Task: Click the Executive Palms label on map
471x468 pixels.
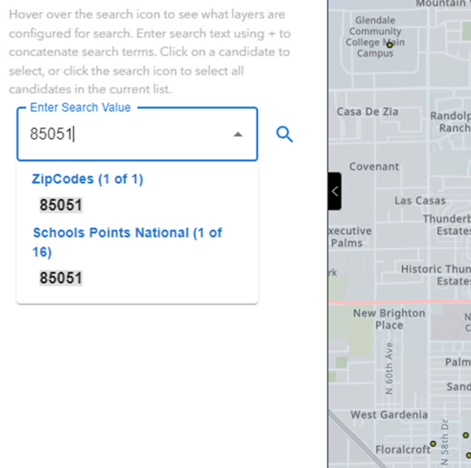Action: [350, 237]
